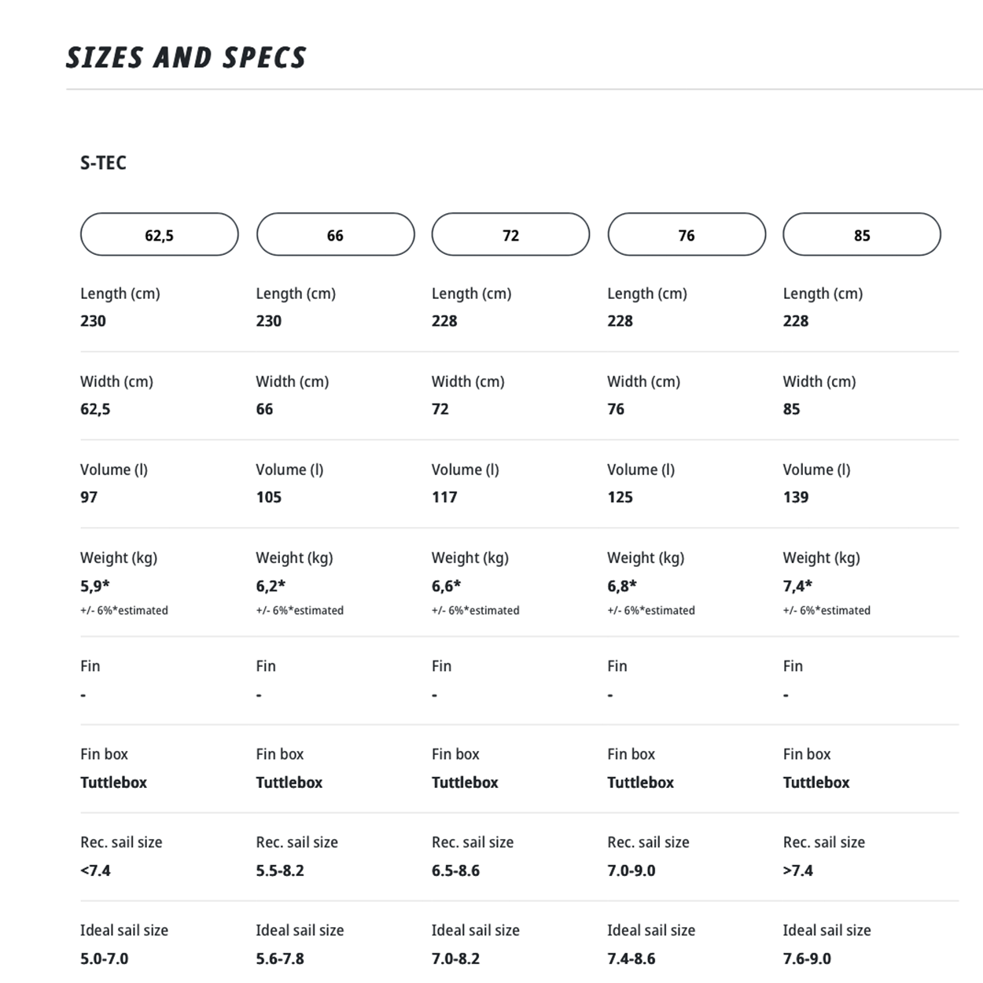
Task: Click the Sizes and Specs heading
Action: [186, 57]
